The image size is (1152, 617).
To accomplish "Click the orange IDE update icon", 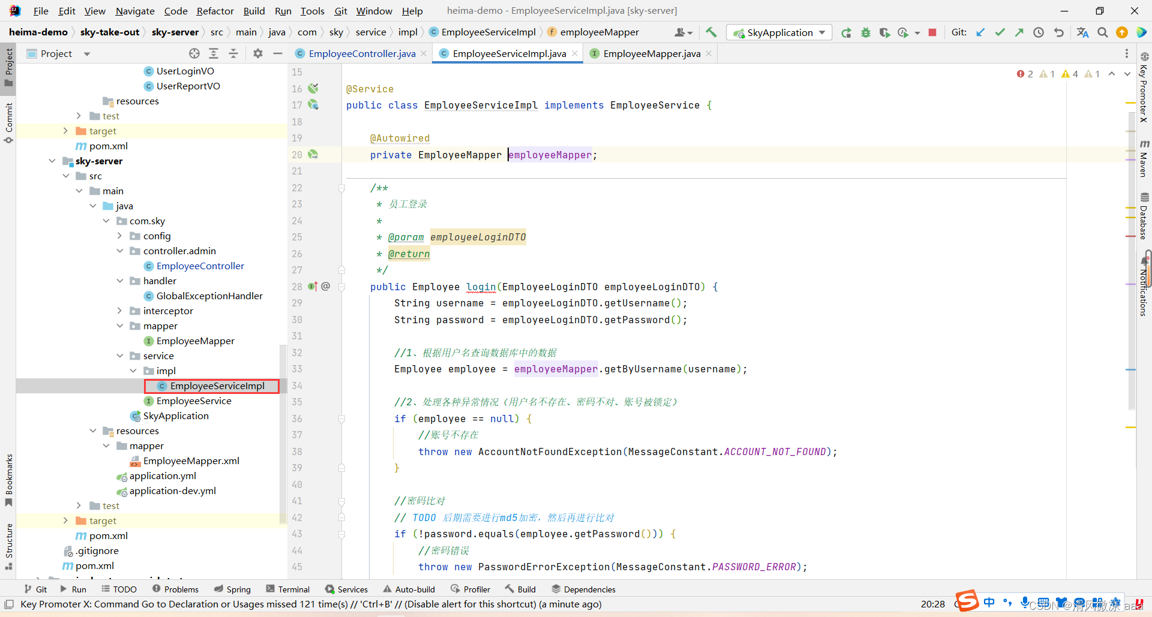I will tap(1122, 32).
